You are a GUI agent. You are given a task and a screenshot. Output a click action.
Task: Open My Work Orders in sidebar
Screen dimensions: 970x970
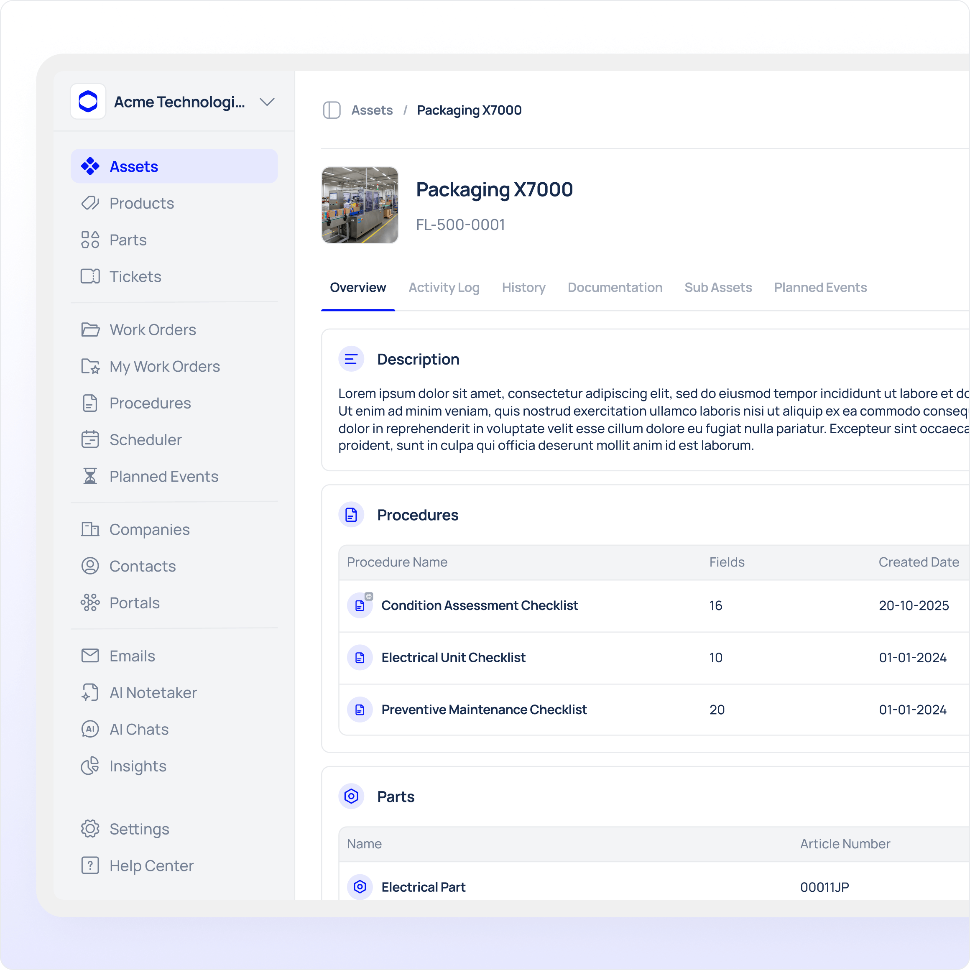[164, 366]
